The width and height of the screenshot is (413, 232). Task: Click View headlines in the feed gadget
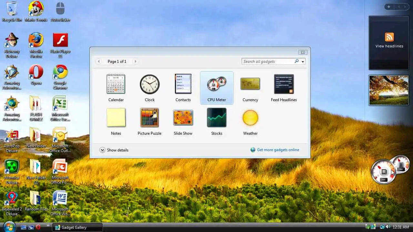pyautogui.click(x=389, y=46)
